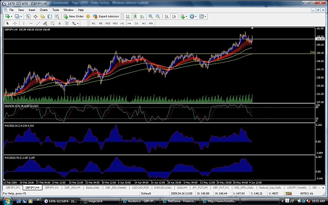Zoom out using the minus magnifier icon
328x205 pixels.
158,16
